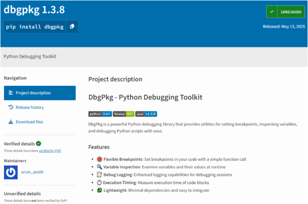This screenshot has height=204, width=308.
Task: Click the pypi v1.3.8 badge
Action: tap(146, 114)
